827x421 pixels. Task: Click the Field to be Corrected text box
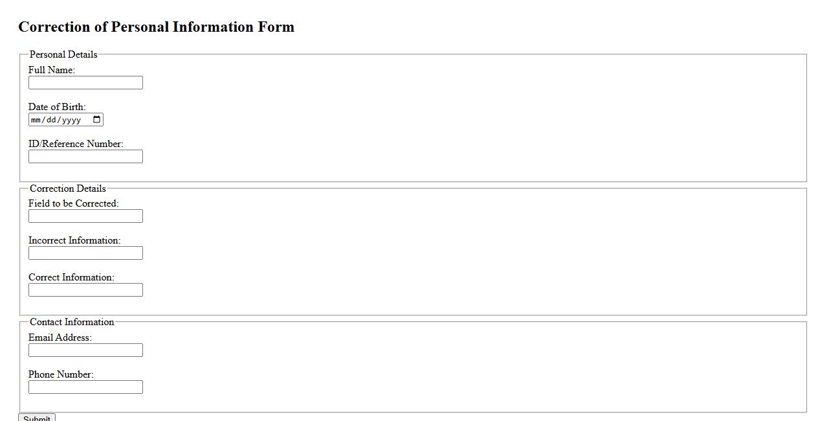pyautogui.click(x=85, y=216)
